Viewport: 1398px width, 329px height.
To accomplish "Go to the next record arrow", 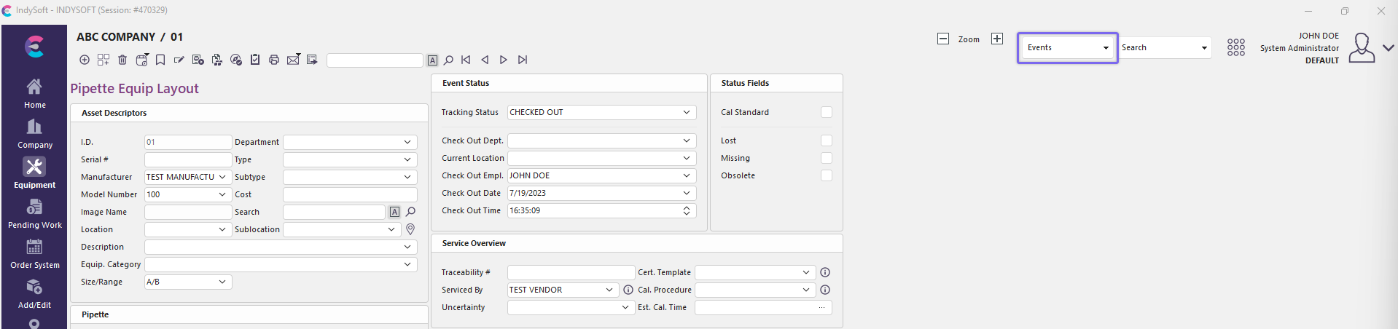I will tap(504, 60).
